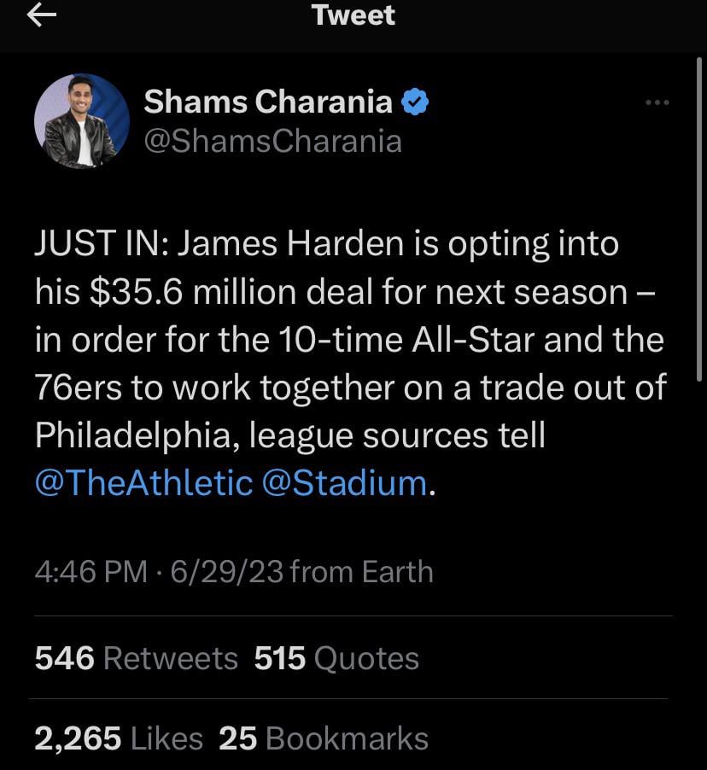Follow the @Stadium mention link

[344, 483]
